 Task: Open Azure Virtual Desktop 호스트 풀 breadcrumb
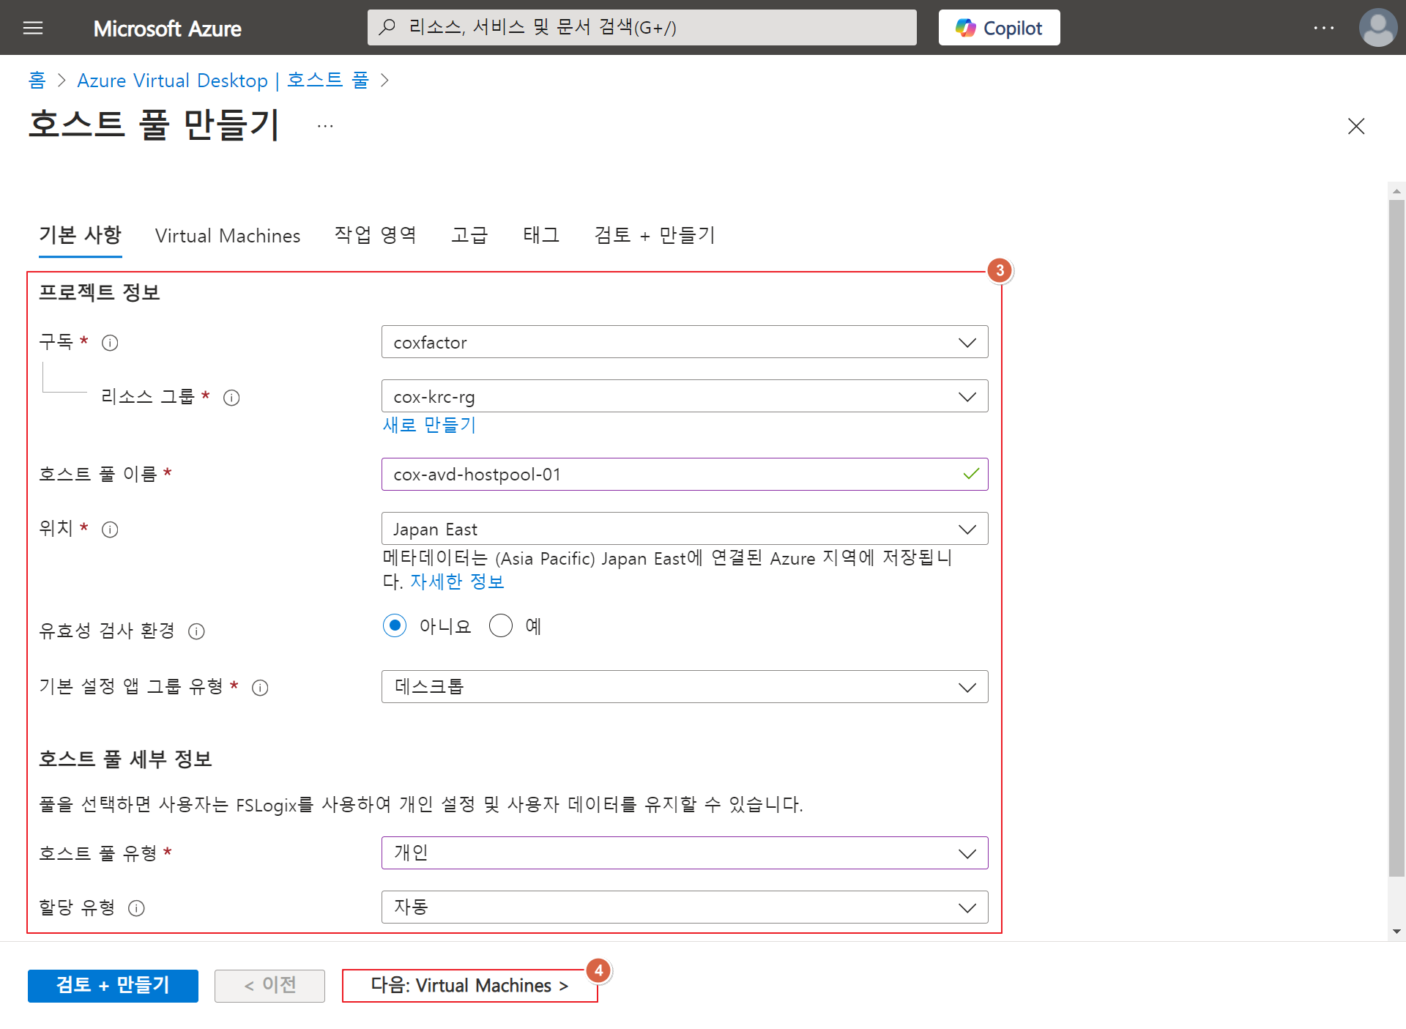223,80
